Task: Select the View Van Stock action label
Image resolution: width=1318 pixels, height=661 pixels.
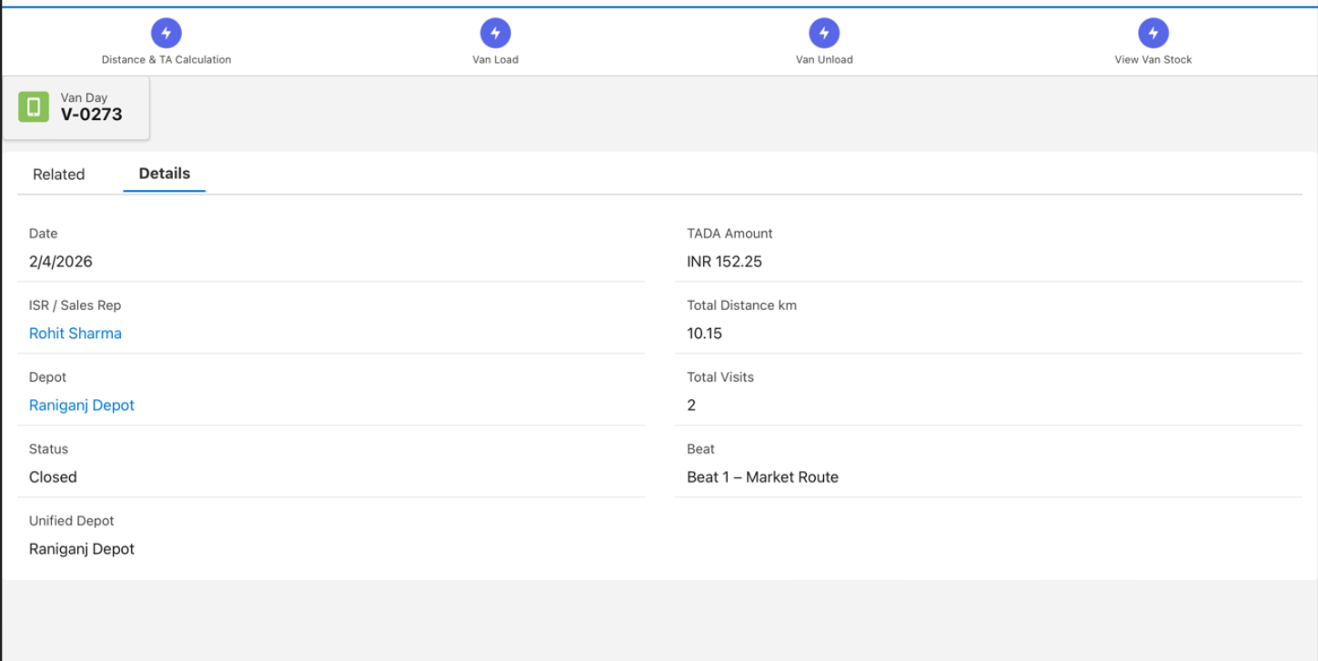Action: (x=1153, y=60)
